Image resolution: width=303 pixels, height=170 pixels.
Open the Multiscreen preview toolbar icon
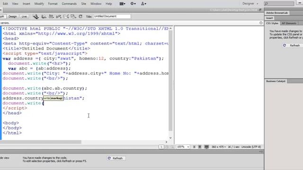pos(36,17)
